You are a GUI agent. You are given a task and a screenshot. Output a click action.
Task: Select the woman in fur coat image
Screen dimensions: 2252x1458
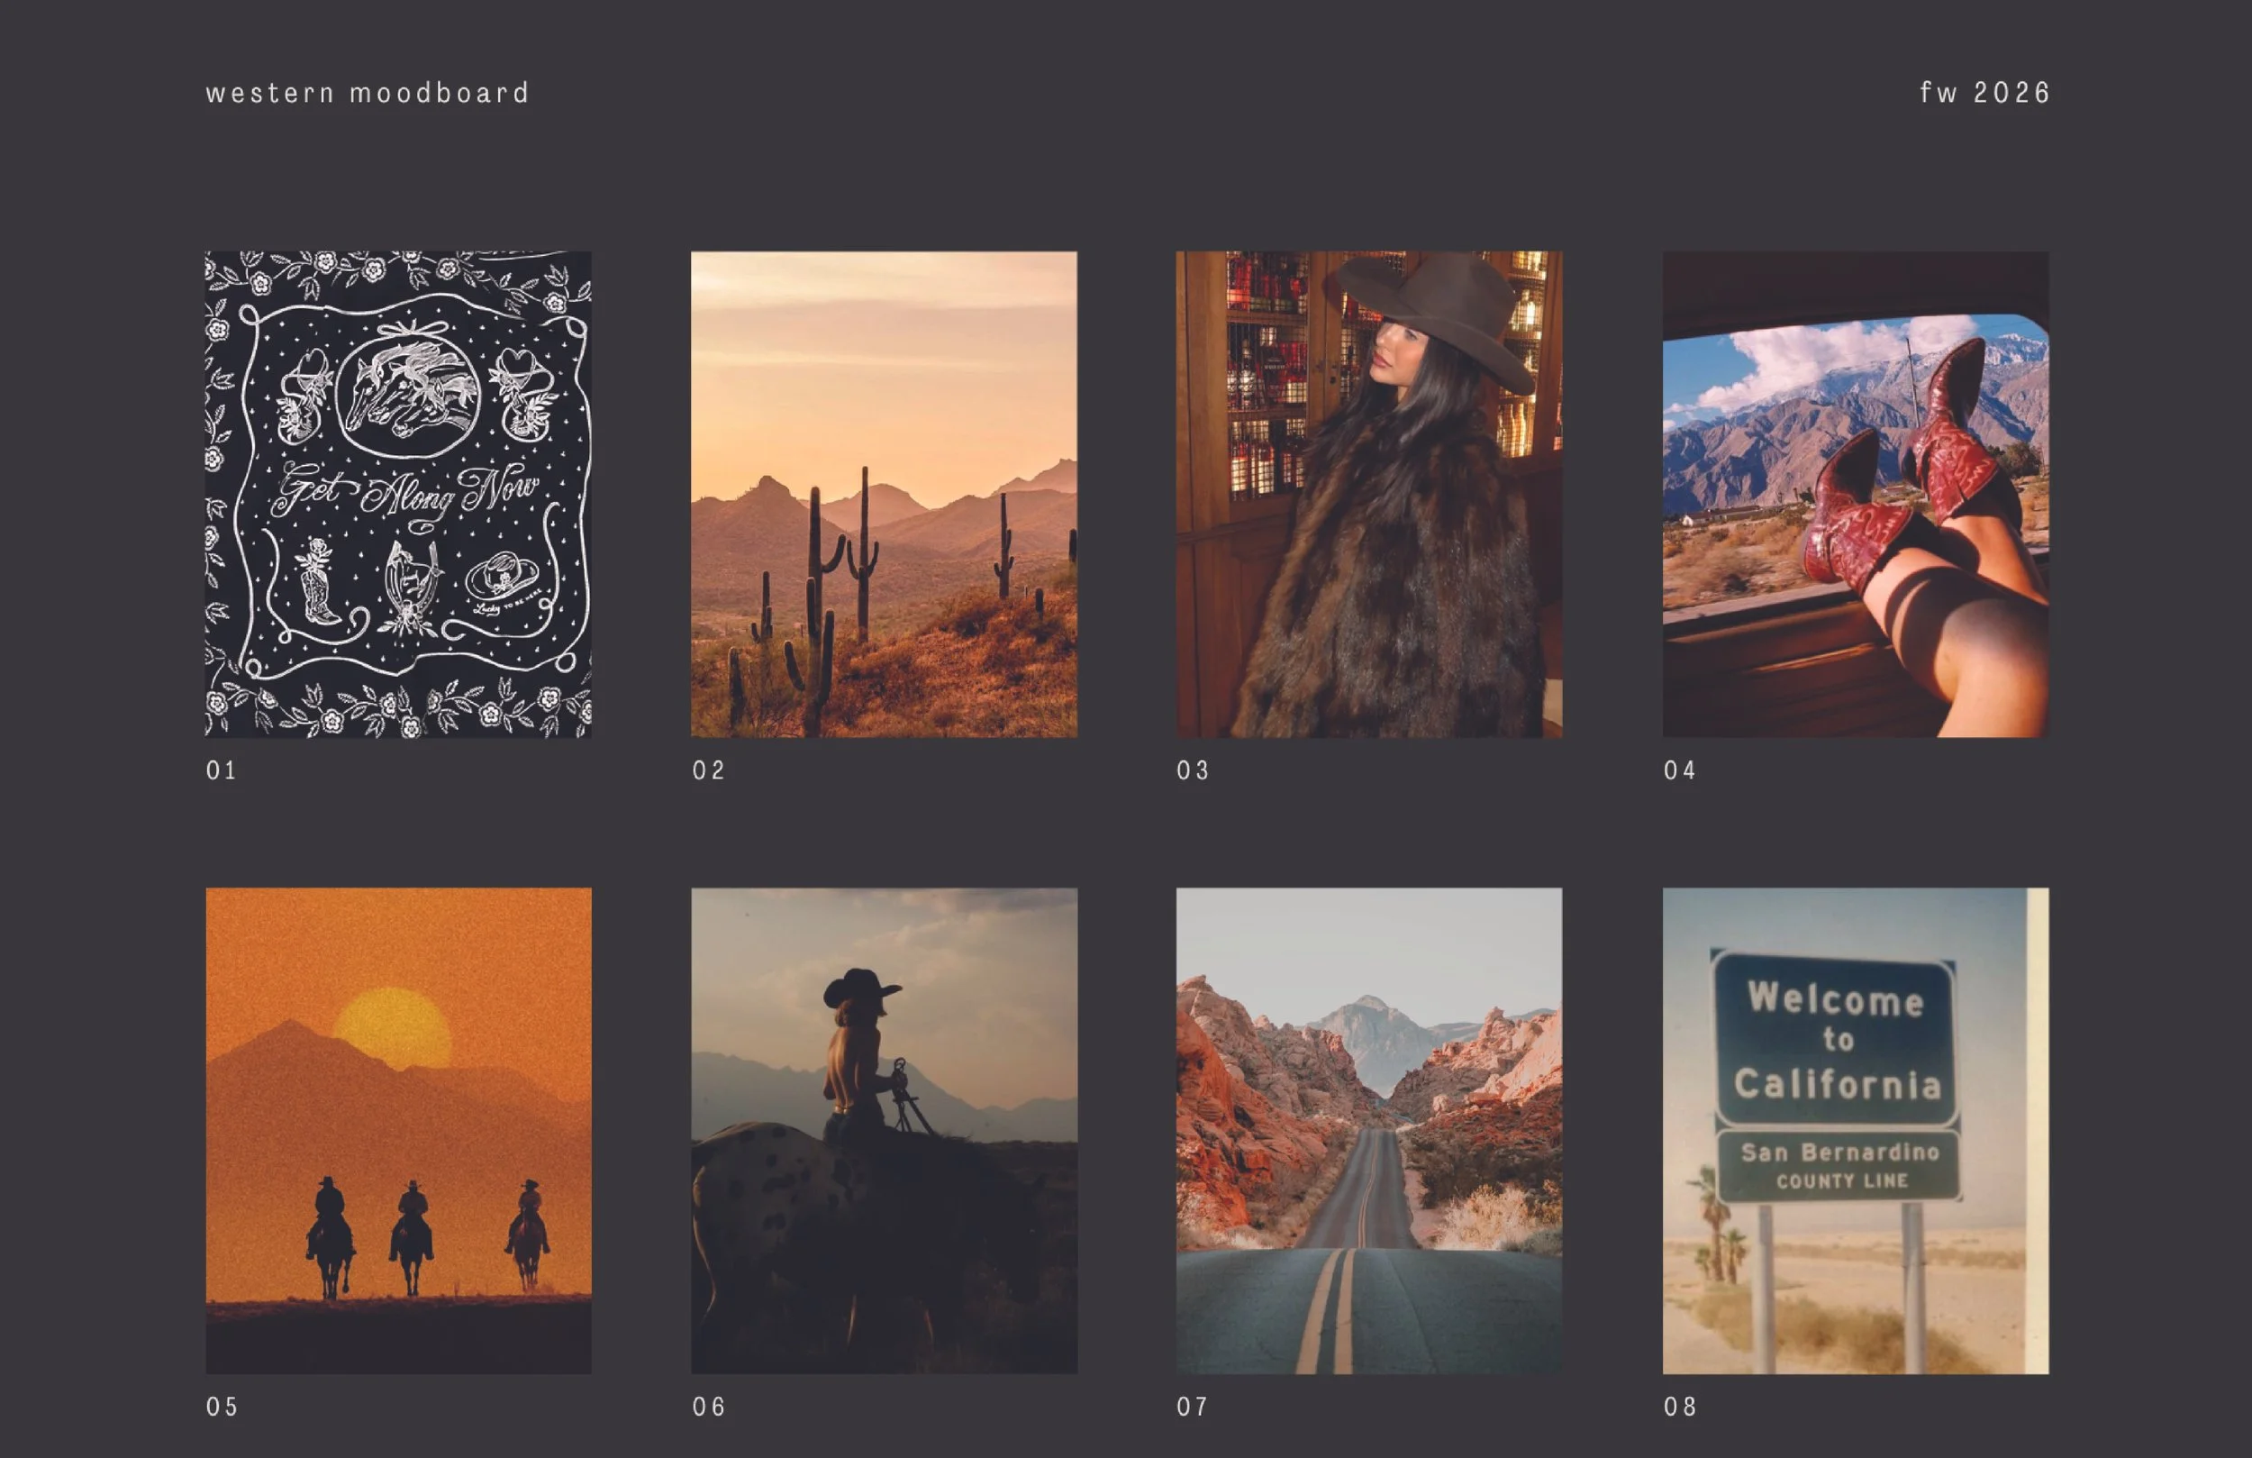click(x=1368, y=493)
